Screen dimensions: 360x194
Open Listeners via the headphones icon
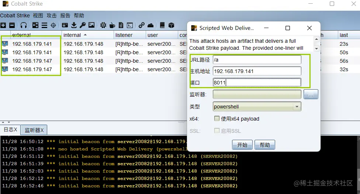(23, 25)
